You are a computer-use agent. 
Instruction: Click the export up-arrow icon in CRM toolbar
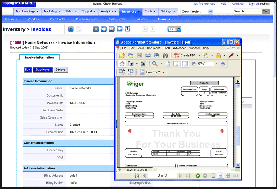[153, 29]
